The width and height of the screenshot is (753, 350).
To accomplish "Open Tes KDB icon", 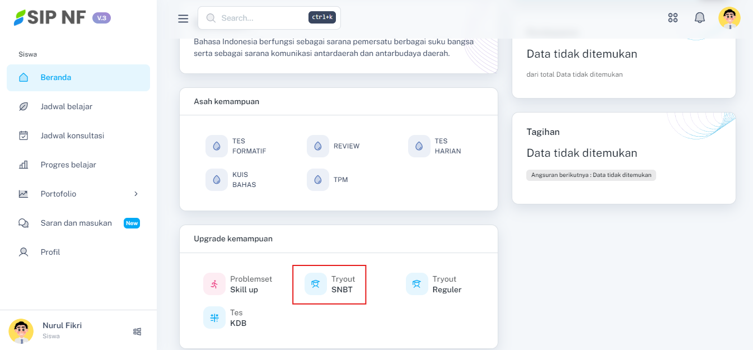I will coord(214,318).
